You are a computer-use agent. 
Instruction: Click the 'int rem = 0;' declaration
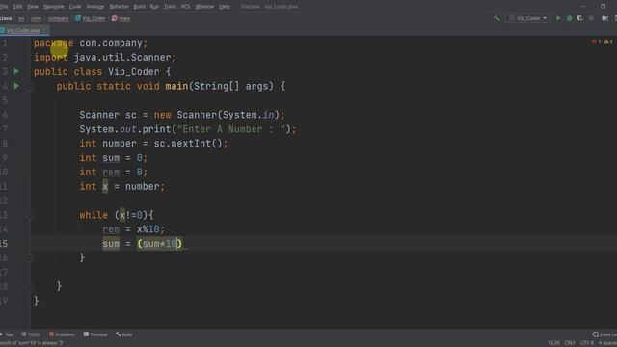coord(114,172)
